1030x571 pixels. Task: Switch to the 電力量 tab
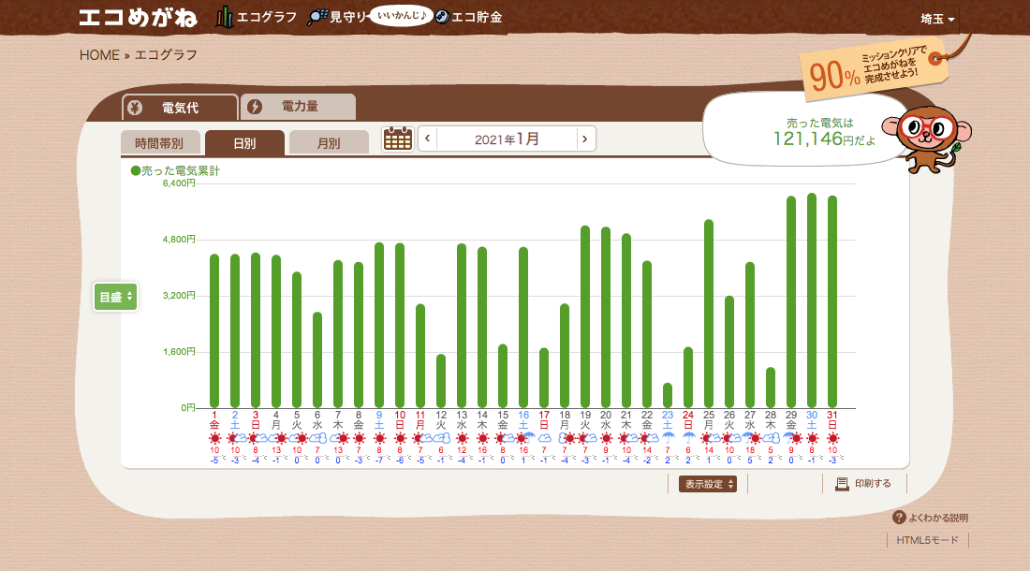click(299, 107)
